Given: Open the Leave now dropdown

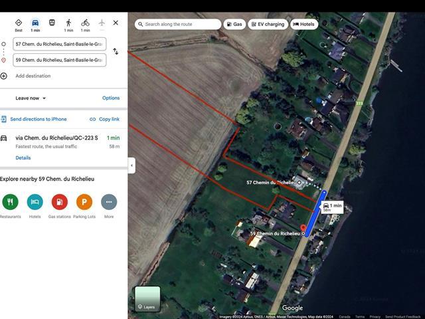Looking at the screenshot, I should 31,98.
